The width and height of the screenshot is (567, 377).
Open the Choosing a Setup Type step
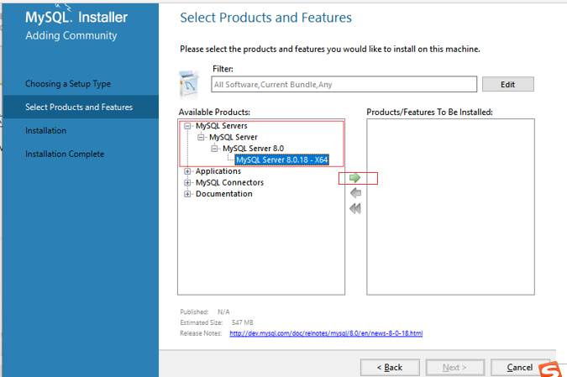click(68, 84)
